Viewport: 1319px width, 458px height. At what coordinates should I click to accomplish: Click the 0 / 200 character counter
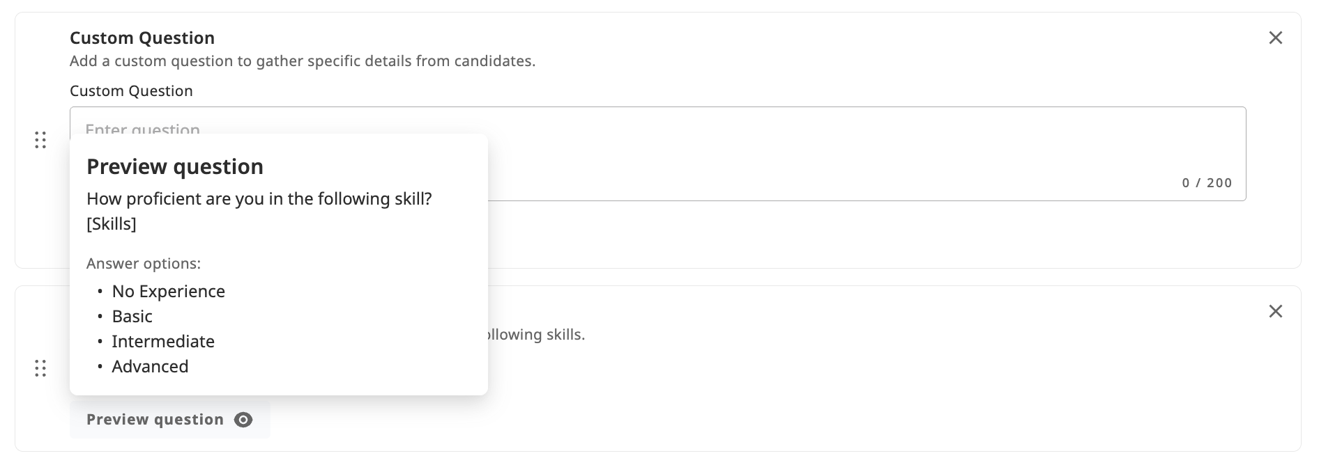pos(1206,183)
